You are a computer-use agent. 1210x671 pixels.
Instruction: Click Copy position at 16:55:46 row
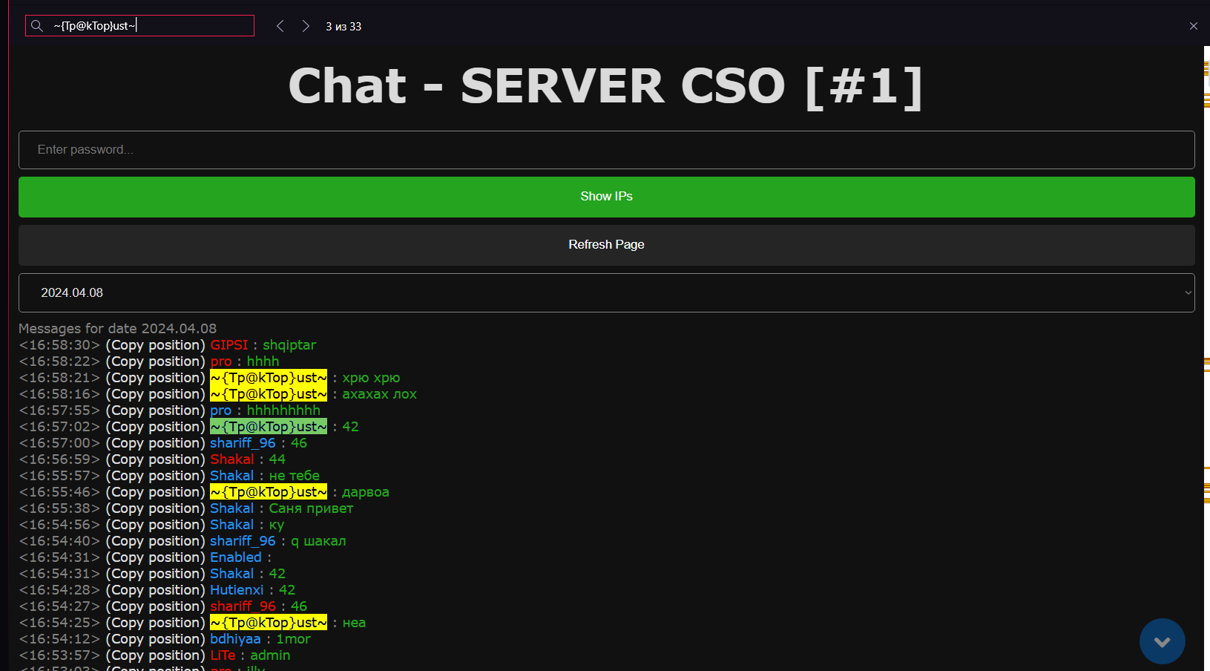click(x=155, y=492)
